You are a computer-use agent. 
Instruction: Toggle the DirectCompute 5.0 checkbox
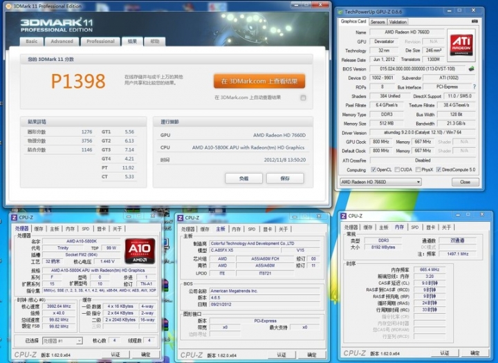(439, 169)
